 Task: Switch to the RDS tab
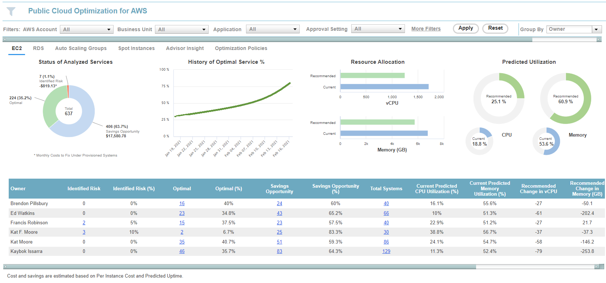[38, 48]
